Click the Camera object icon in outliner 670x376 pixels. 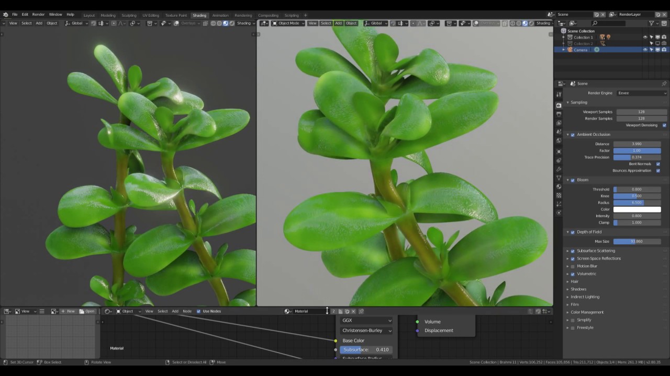pos(570,50)
